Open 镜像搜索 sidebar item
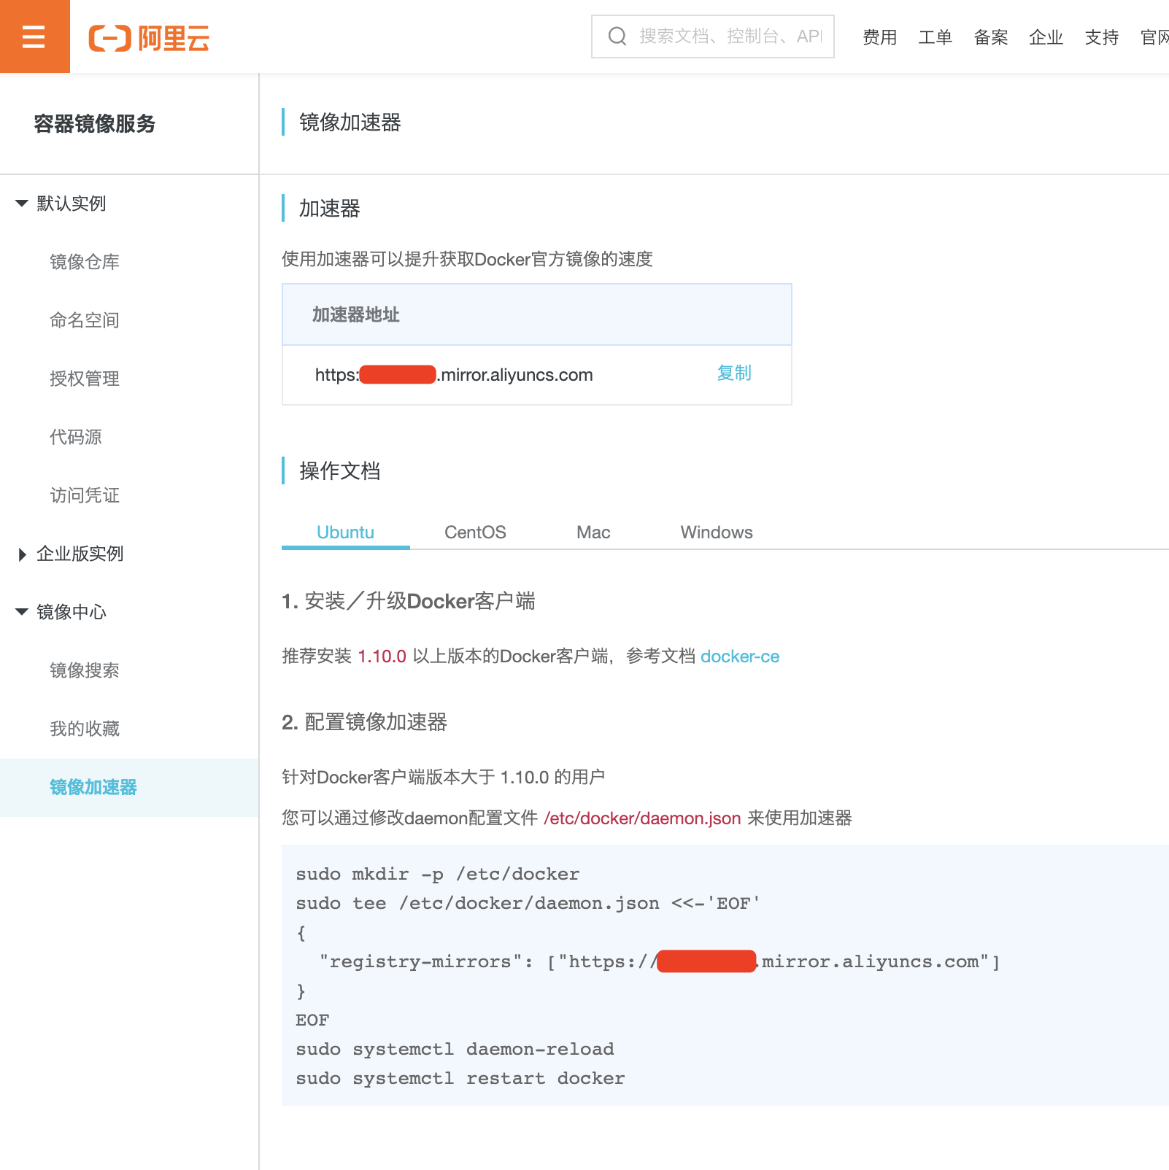The image size is (1169, 1170). pyautogui.click(x=85, y=670)
